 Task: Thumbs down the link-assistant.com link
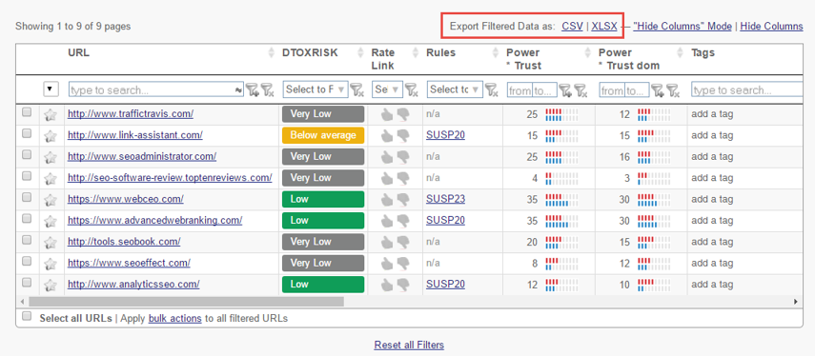(x=403, y=136)
